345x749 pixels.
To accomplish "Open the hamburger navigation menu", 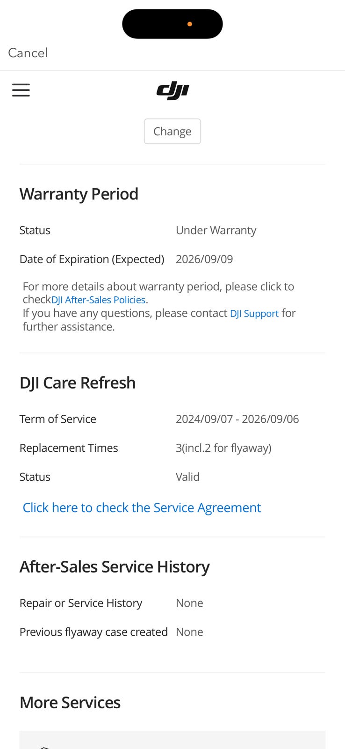I will click(x=21, y=90).
